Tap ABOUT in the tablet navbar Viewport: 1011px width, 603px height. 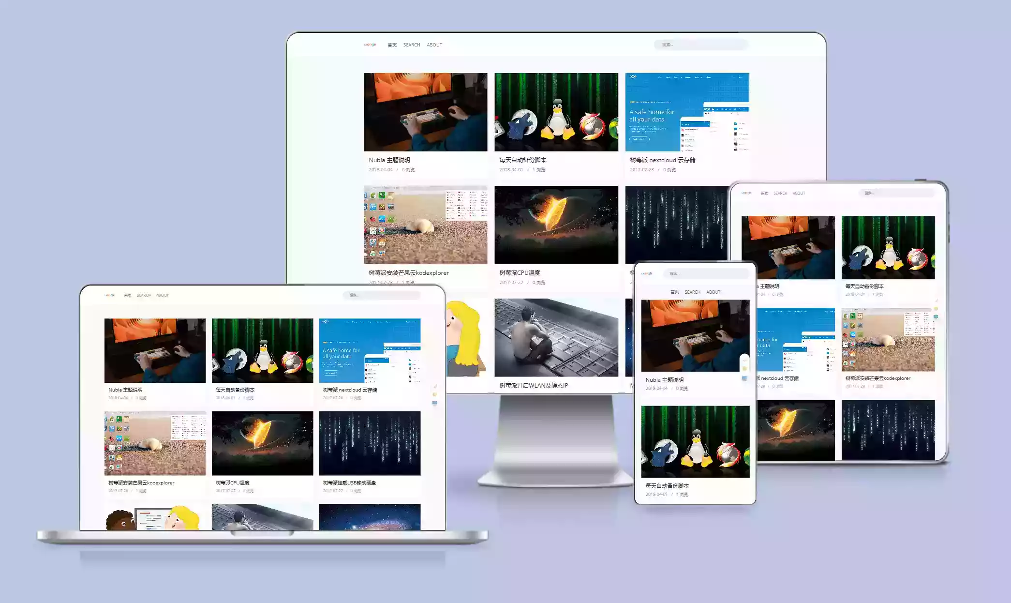point(799,193)
